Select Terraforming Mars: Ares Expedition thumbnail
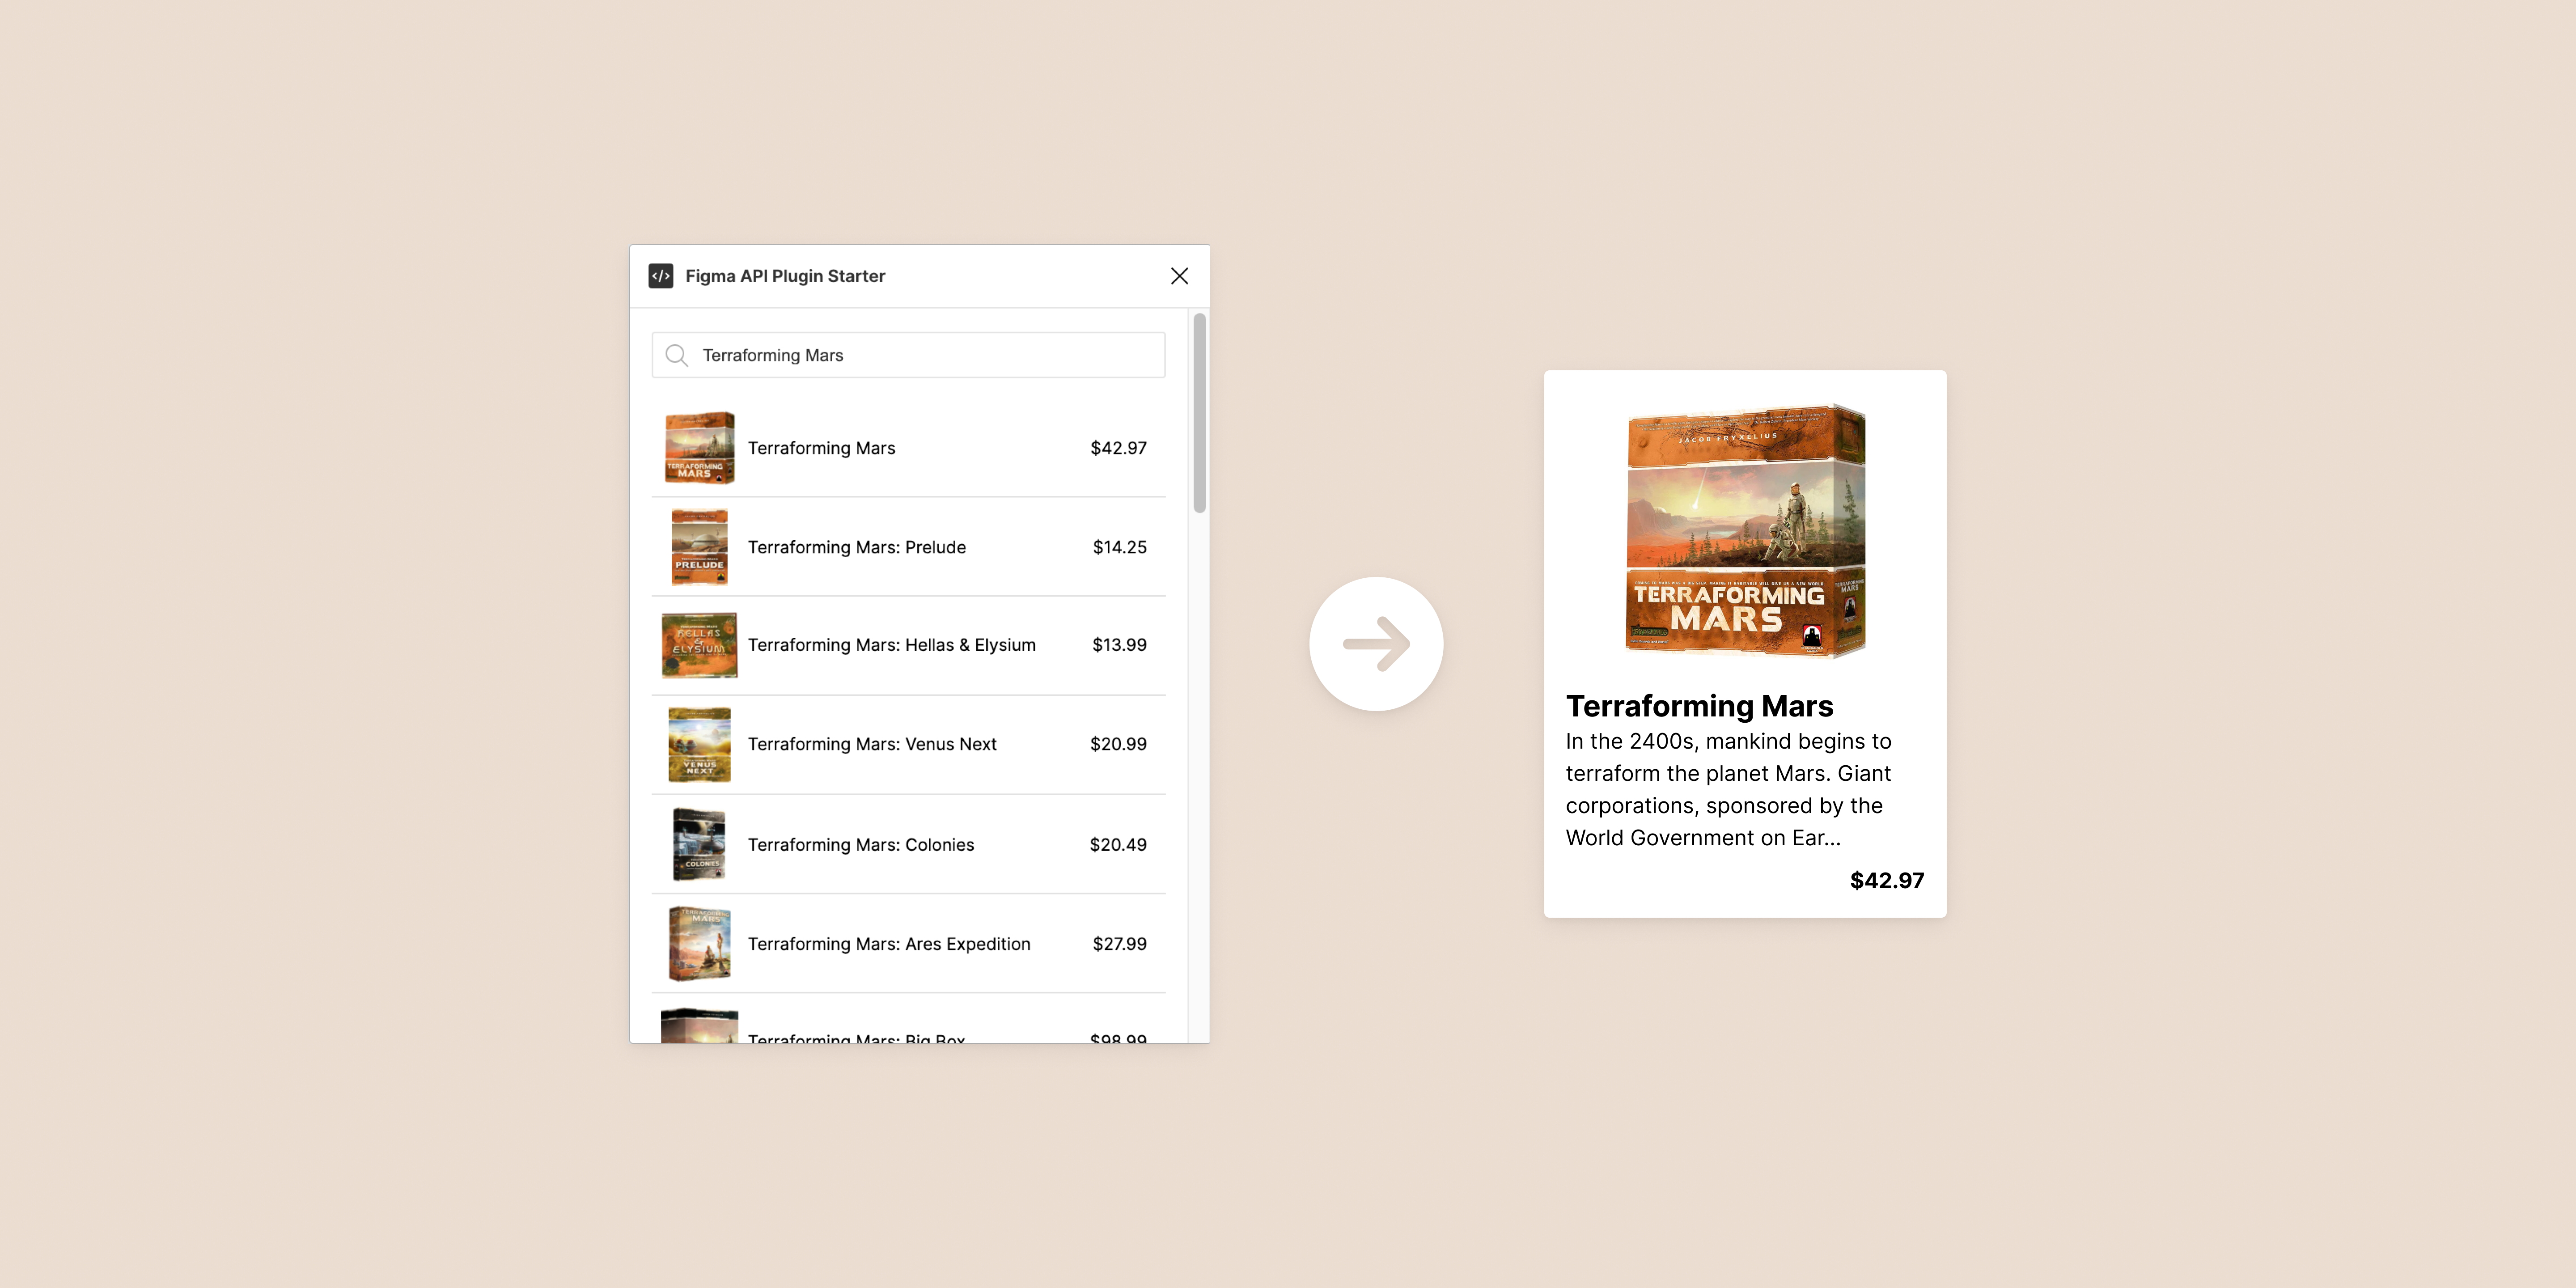2576x1288 pixels. 698,943
